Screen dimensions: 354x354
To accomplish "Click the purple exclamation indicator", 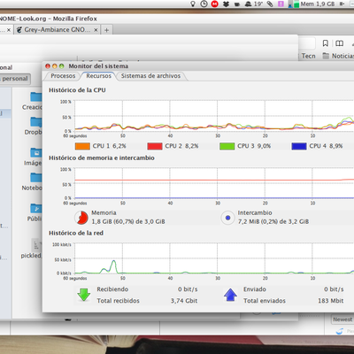I will (281, 4).
